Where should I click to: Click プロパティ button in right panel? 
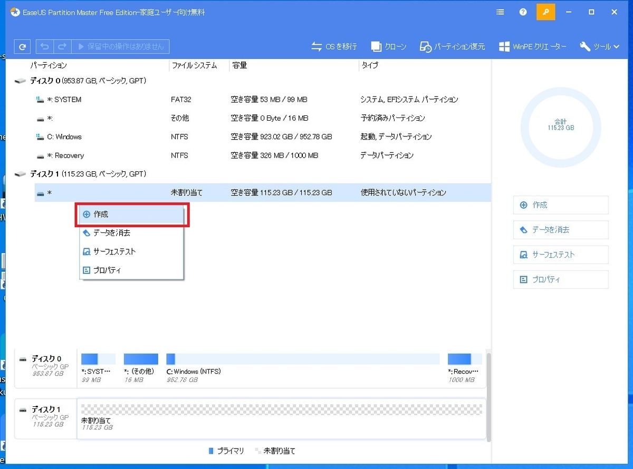click(x=561, y=279)
